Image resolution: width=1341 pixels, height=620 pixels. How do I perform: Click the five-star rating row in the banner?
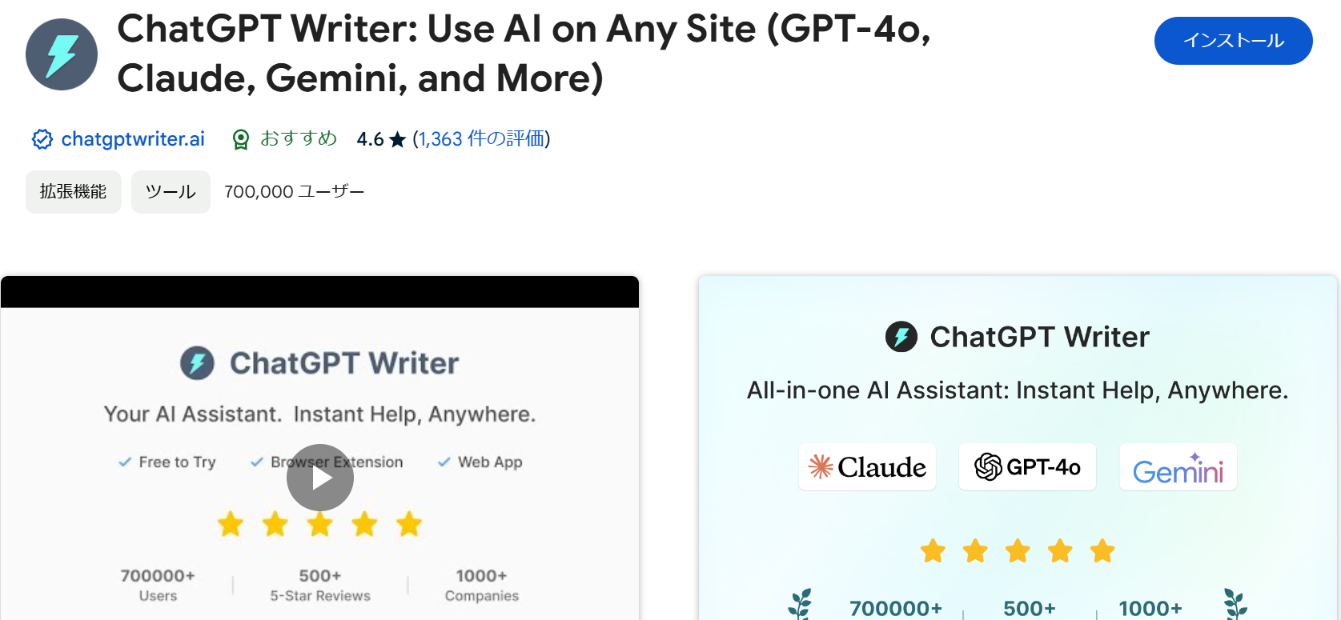tap(1017, 550)
